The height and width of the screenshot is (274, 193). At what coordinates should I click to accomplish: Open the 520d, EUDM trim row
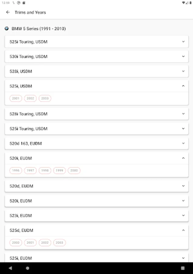[91, 186]
